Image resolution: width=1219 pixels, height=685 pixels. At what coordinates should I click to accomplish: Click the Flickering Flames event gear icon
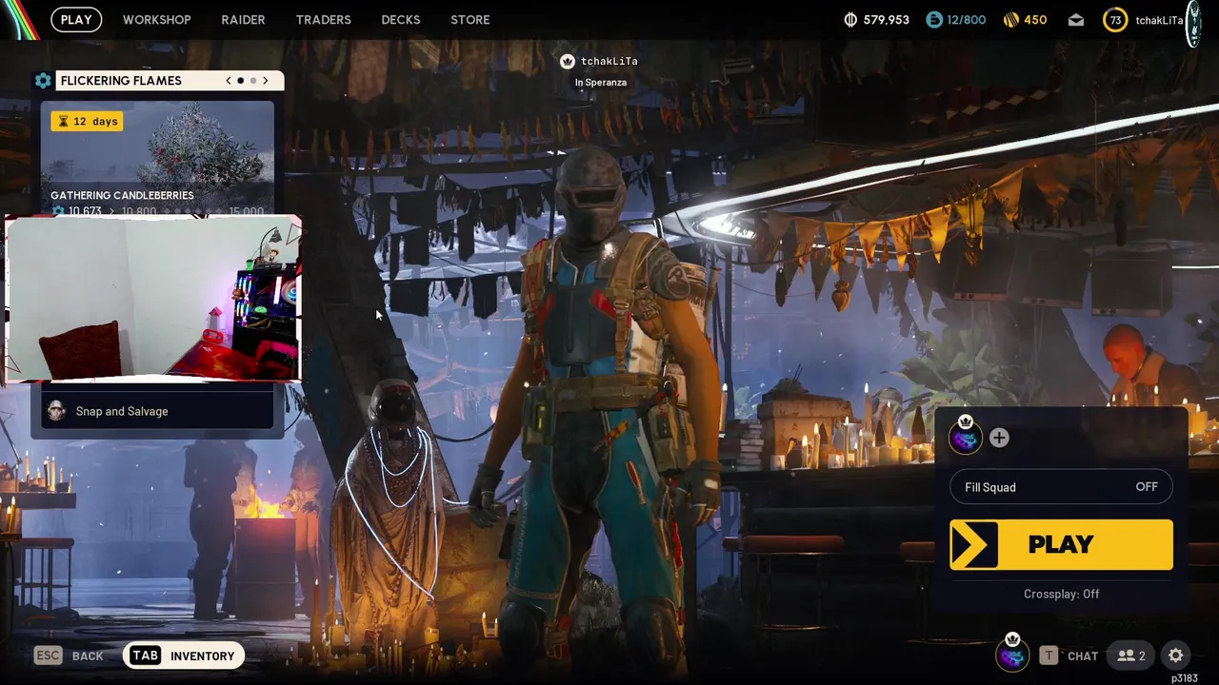[43, 81]
